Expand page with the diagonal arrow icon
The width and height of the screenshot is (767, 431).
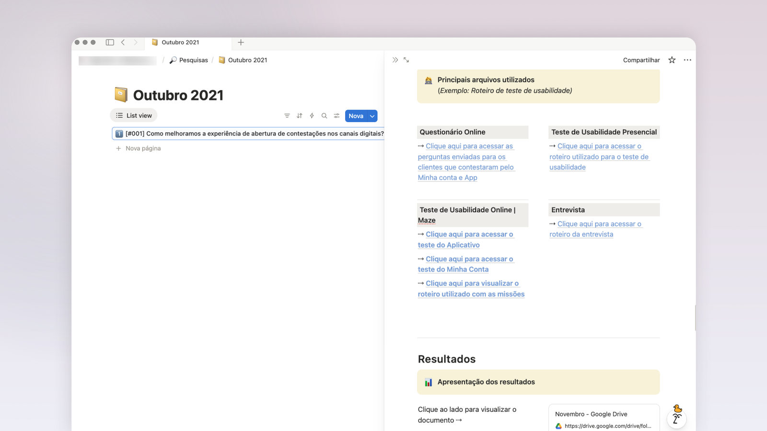pos(406,60)
